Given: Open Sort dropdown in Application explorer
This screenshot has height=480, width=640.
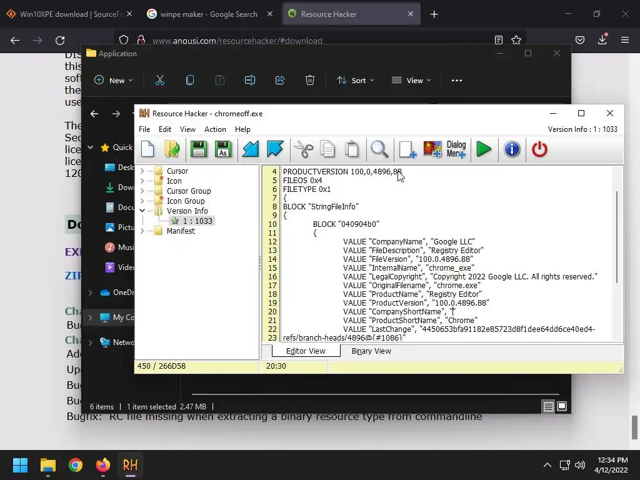Looking at the screenshot, I should (x=355, y=81).
